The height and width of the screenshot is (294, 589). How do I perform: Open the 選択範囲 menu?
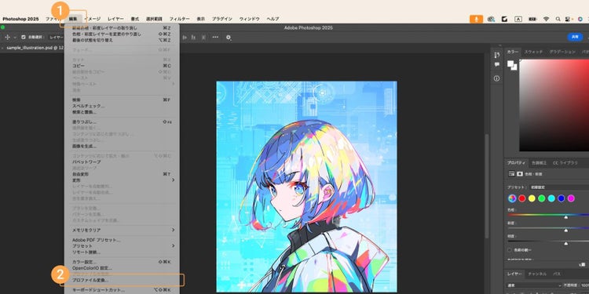154,19
